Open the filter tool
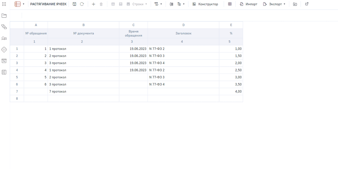 click(x=156, y=4)
